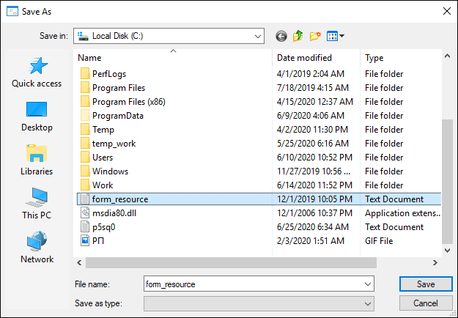The image size is (458, 318).
Task: Select This PC in sidebar
Action: [37, 205]
